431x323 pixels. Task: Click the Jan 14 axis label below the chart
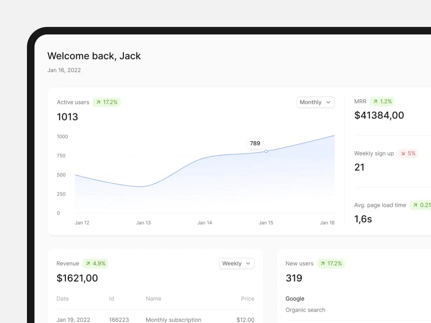tap(204, 223)
